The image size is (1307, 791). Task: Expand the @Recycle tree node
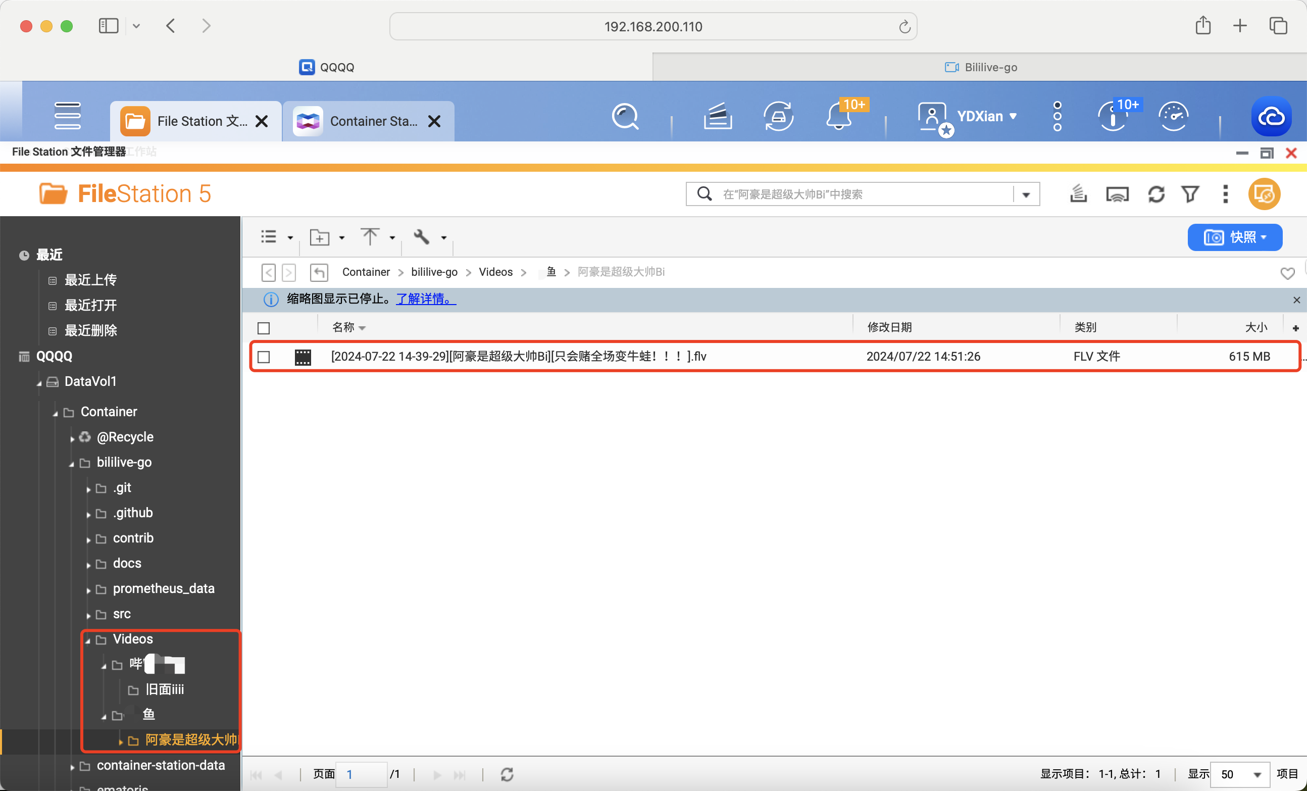(72, 439)
